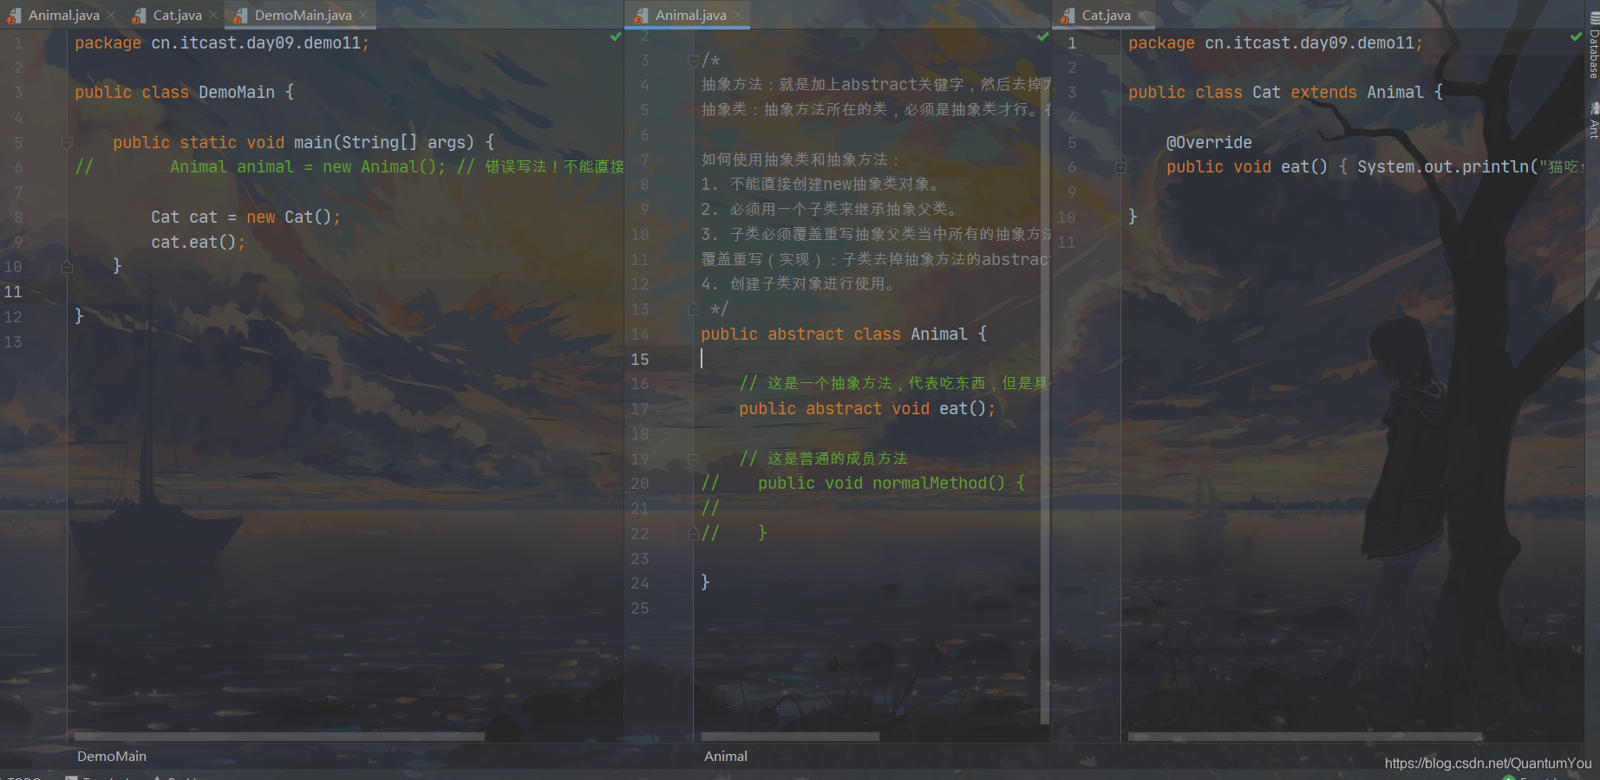Open the Database tool window
1600x780 pixels.
point(1593,46)
